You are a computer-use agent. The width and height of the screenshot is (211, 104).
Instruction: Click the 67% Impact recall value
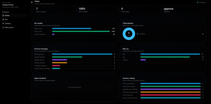114,29
